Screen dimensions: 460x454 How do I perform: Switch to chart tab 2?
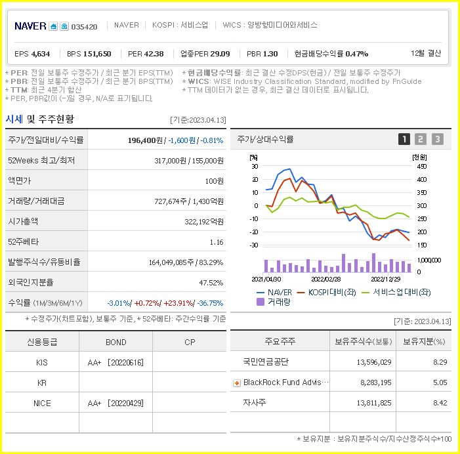tap(421, 139)
